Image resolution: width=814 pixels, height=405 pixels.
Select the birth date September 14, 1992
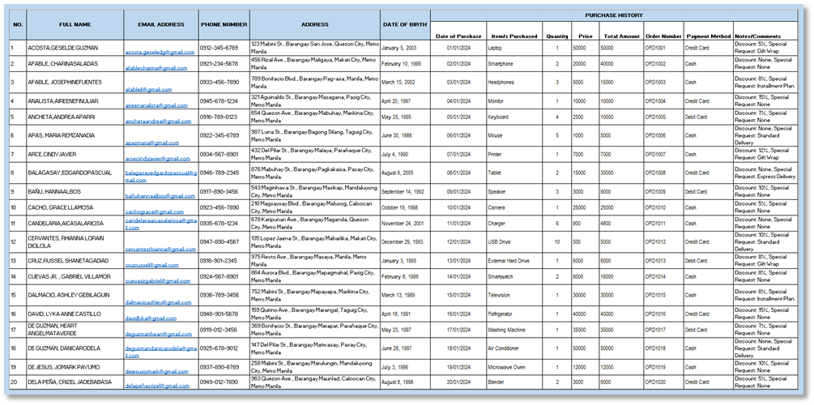point(405,192)
